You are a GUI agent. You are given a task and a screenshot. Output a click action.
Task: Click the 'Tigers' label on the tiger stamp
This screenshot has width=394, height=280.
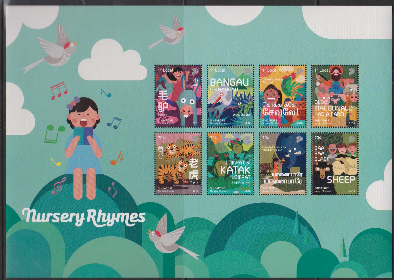click(x=194, y=182)
